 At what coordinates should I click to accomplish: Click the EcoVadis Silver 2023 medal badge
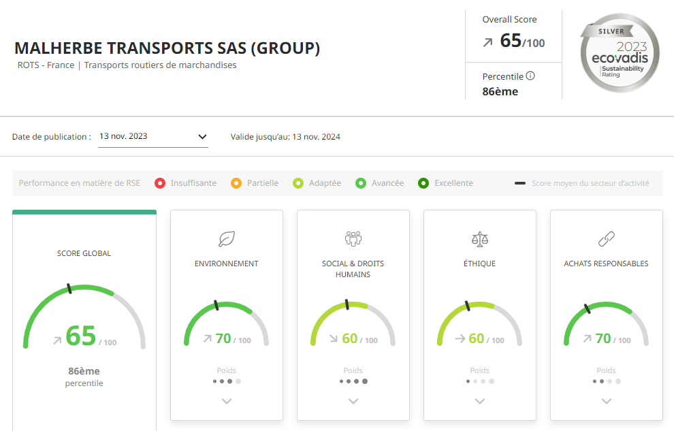[x=620, y=53]
